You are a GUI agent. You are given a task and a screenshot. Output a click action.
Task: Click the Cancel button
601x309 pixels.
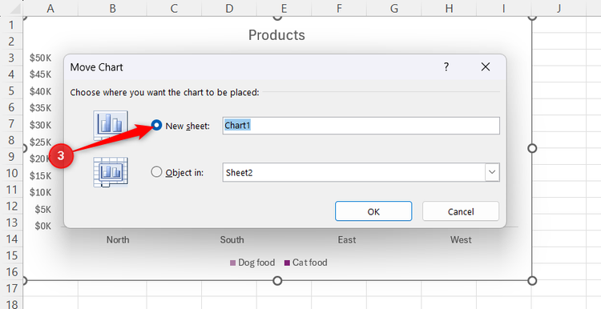[461, 211]
